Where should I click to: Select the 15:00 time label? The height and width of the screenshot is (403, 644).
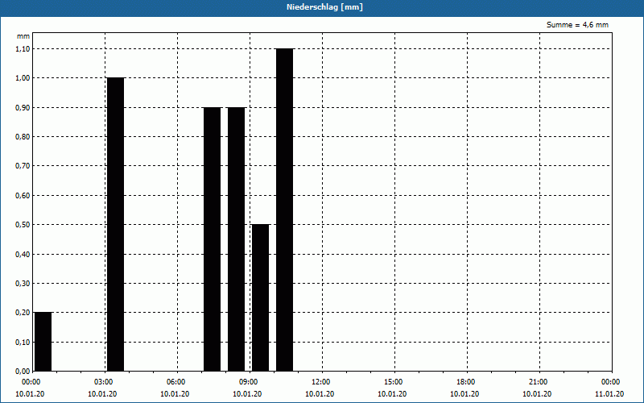pos(392,382)
